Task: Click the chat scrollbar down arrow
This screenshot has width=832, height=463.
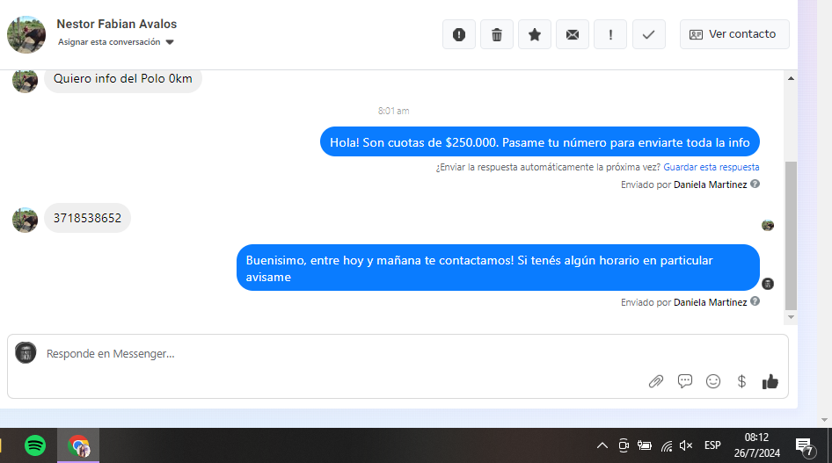Action: click(791, 316)
